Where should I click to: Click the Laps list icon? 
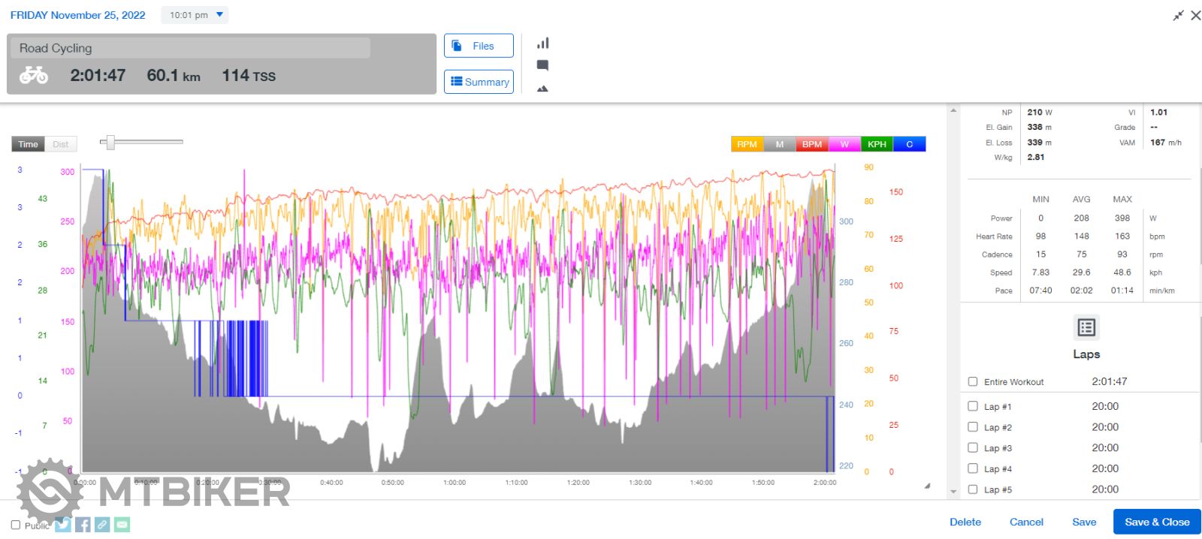tap(1086, 327)
